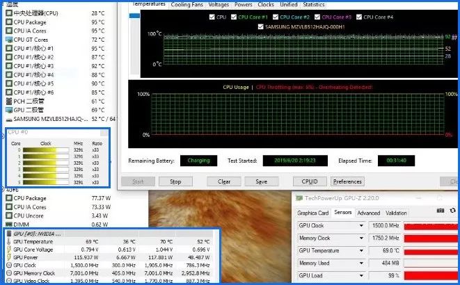Click the first CPU Package temperature row icon
The height and width of the screenshot is (285, 460).
tap(9, 22)
